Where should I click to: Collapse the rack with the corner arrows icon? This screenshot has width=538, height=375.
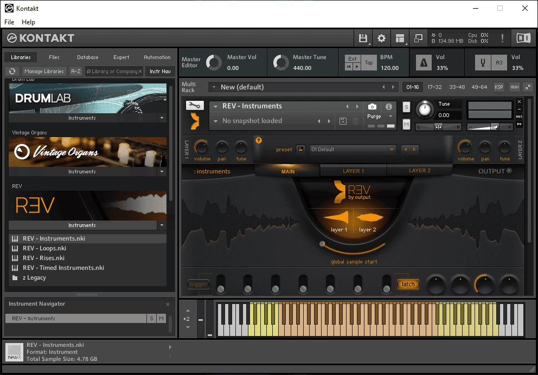pyautogui.click(x=528, y=87)
